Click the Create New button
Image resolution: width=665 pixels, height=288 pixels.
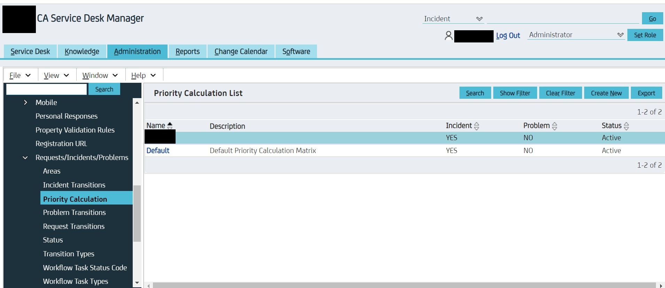coord(606,93)
